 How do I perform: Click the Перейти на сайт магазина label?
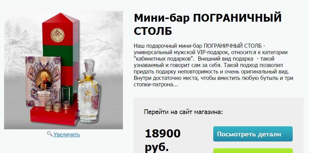183,112
